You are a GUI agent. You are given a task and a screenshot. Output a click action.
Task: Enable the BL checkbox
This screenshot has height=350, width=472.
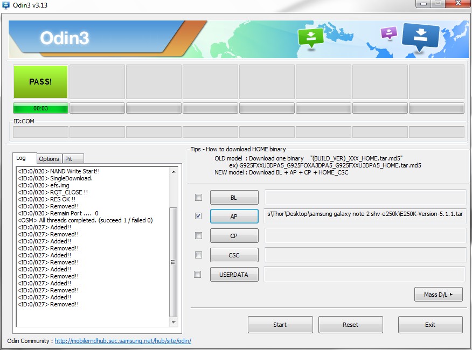[198, 198]
